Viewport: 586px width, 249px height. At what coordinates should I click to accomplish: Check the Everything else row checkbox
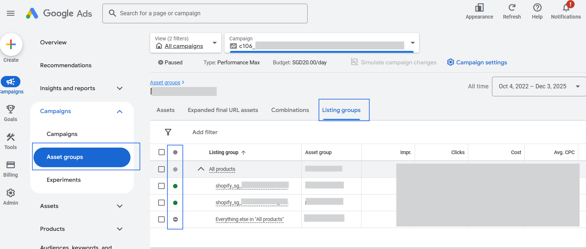coord(161,219)
